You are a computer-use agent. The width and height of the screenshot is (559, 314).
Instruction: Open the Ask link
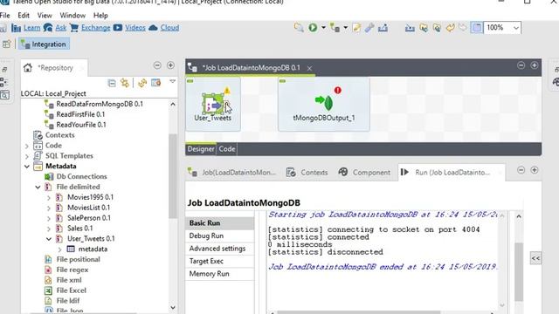[60, 27]
